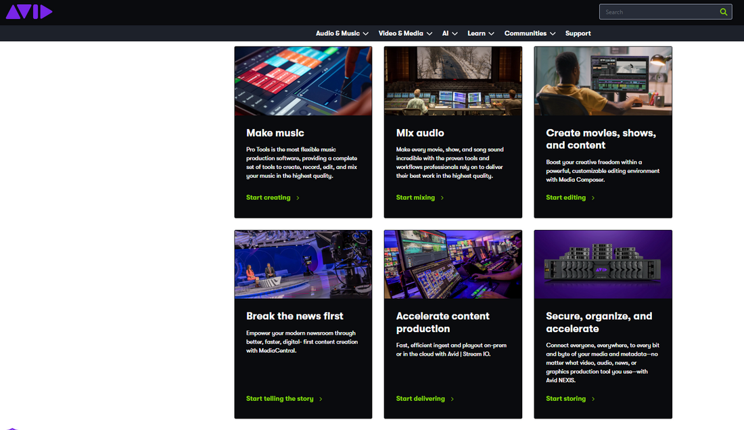
Task: Open the Communities navigation menu
Action: click(530, 33)
